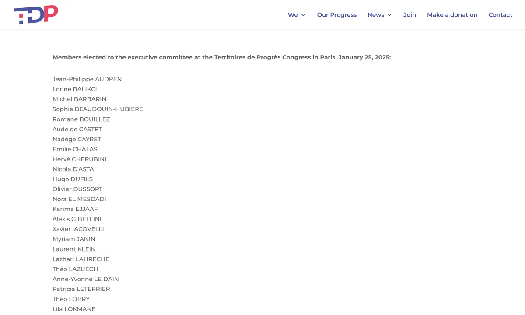
Task: Click on Olivier DUSSOPT in the list
Action: pos(77,189)
